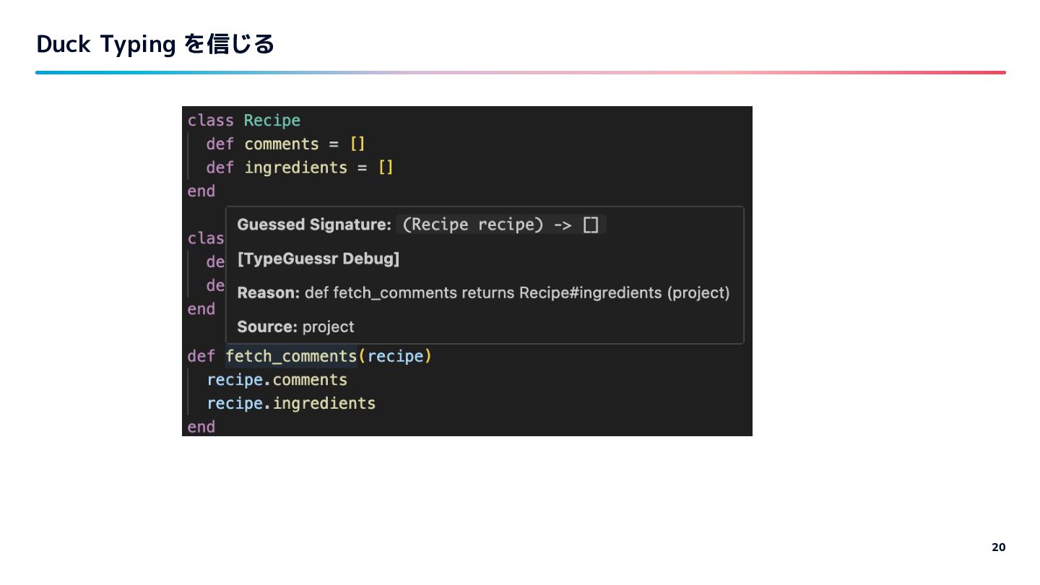Click the recipe.comments call line
This screenshot has height=585, width=1040.
(277, 380)
